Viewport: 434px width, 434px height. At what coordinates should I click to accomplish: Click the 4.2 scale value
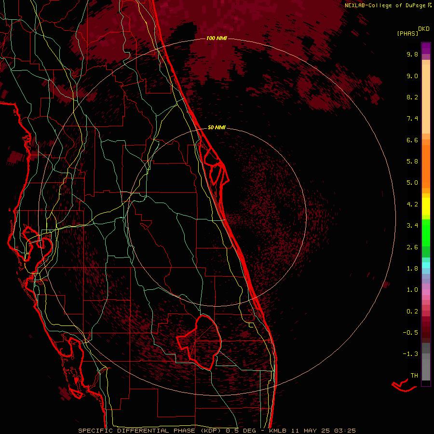pyautogui.click(x=412, y=204)
